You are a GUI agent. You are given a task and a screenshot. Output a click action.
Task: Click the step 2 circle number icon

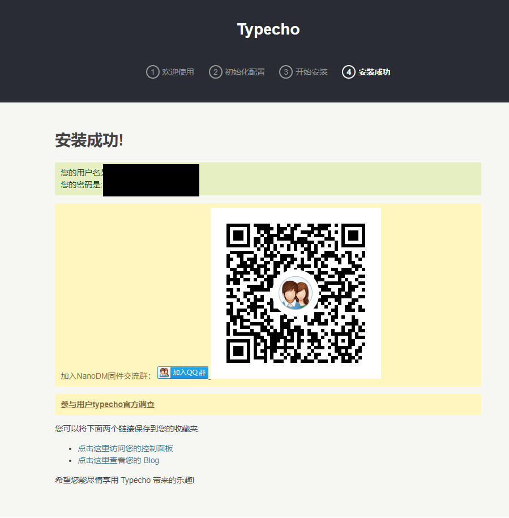pyautogui.click(x=215, y=72)
